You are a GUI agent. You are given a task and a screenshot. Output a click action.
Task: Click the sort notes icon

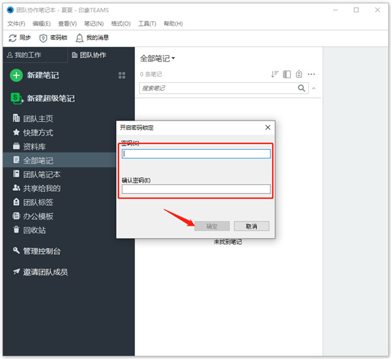click(274, 74)
